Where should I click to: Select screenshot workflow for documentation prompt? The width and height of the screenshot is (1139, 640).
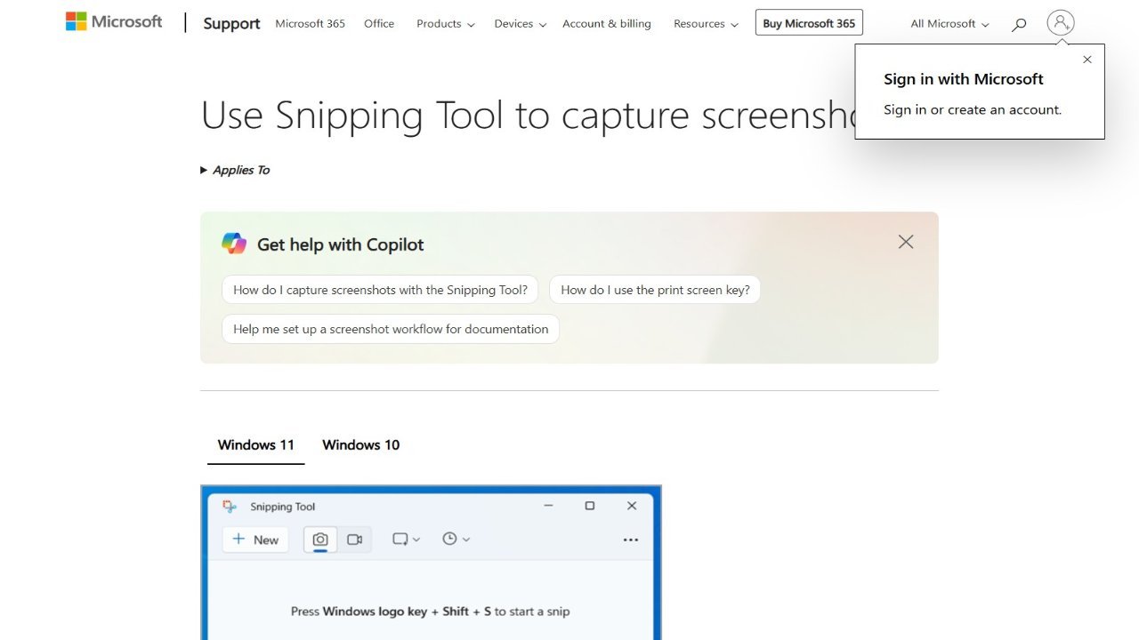[391, 329]
